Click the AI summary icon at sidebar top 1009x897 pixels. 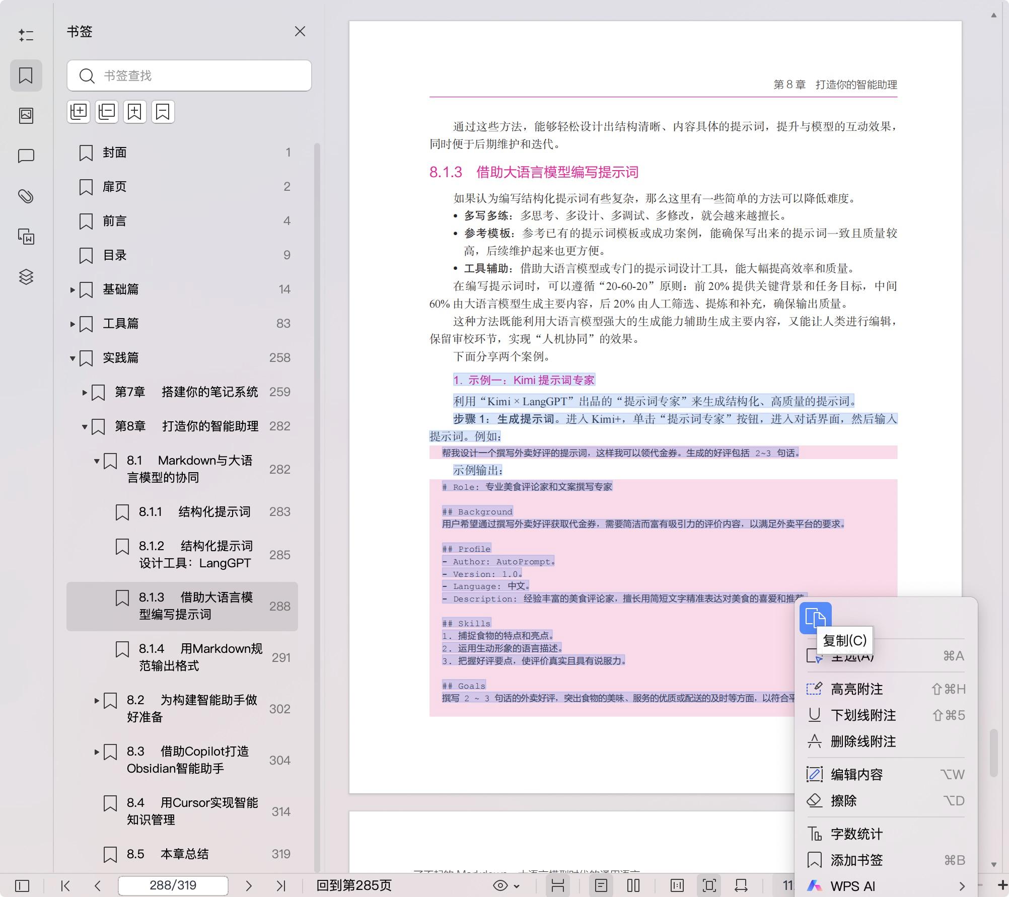[26, 35]
